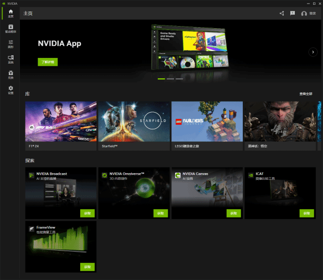Screen dimensions: 323x280
Task: Click the feedback speech-bubble icon
Action: click(292, 14)
